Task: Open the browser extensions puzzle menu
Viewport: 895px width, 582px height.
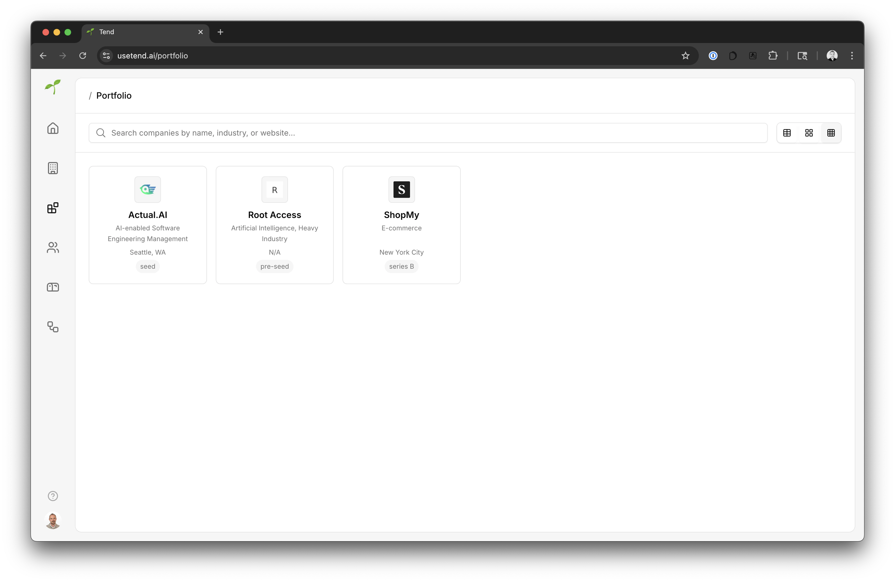Action: (x=773, y=55)
